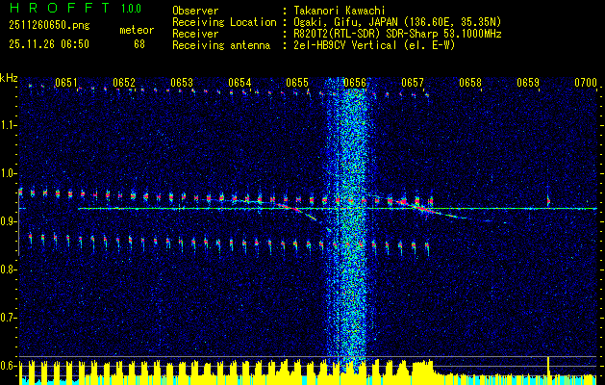Click the Receiving antenna label
The width and height of the screenshot is (605, 385).
coord(221,45)
